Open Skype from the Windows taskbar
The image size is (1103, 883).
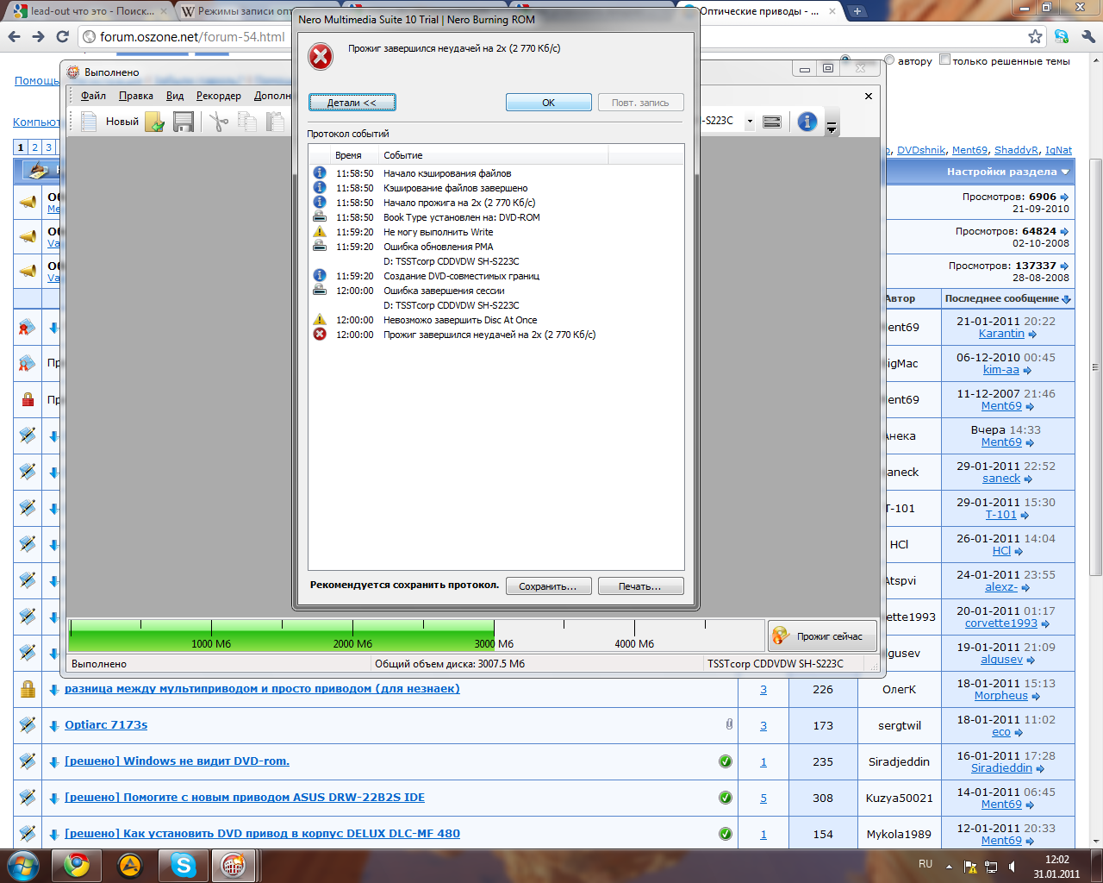(183, 864)
